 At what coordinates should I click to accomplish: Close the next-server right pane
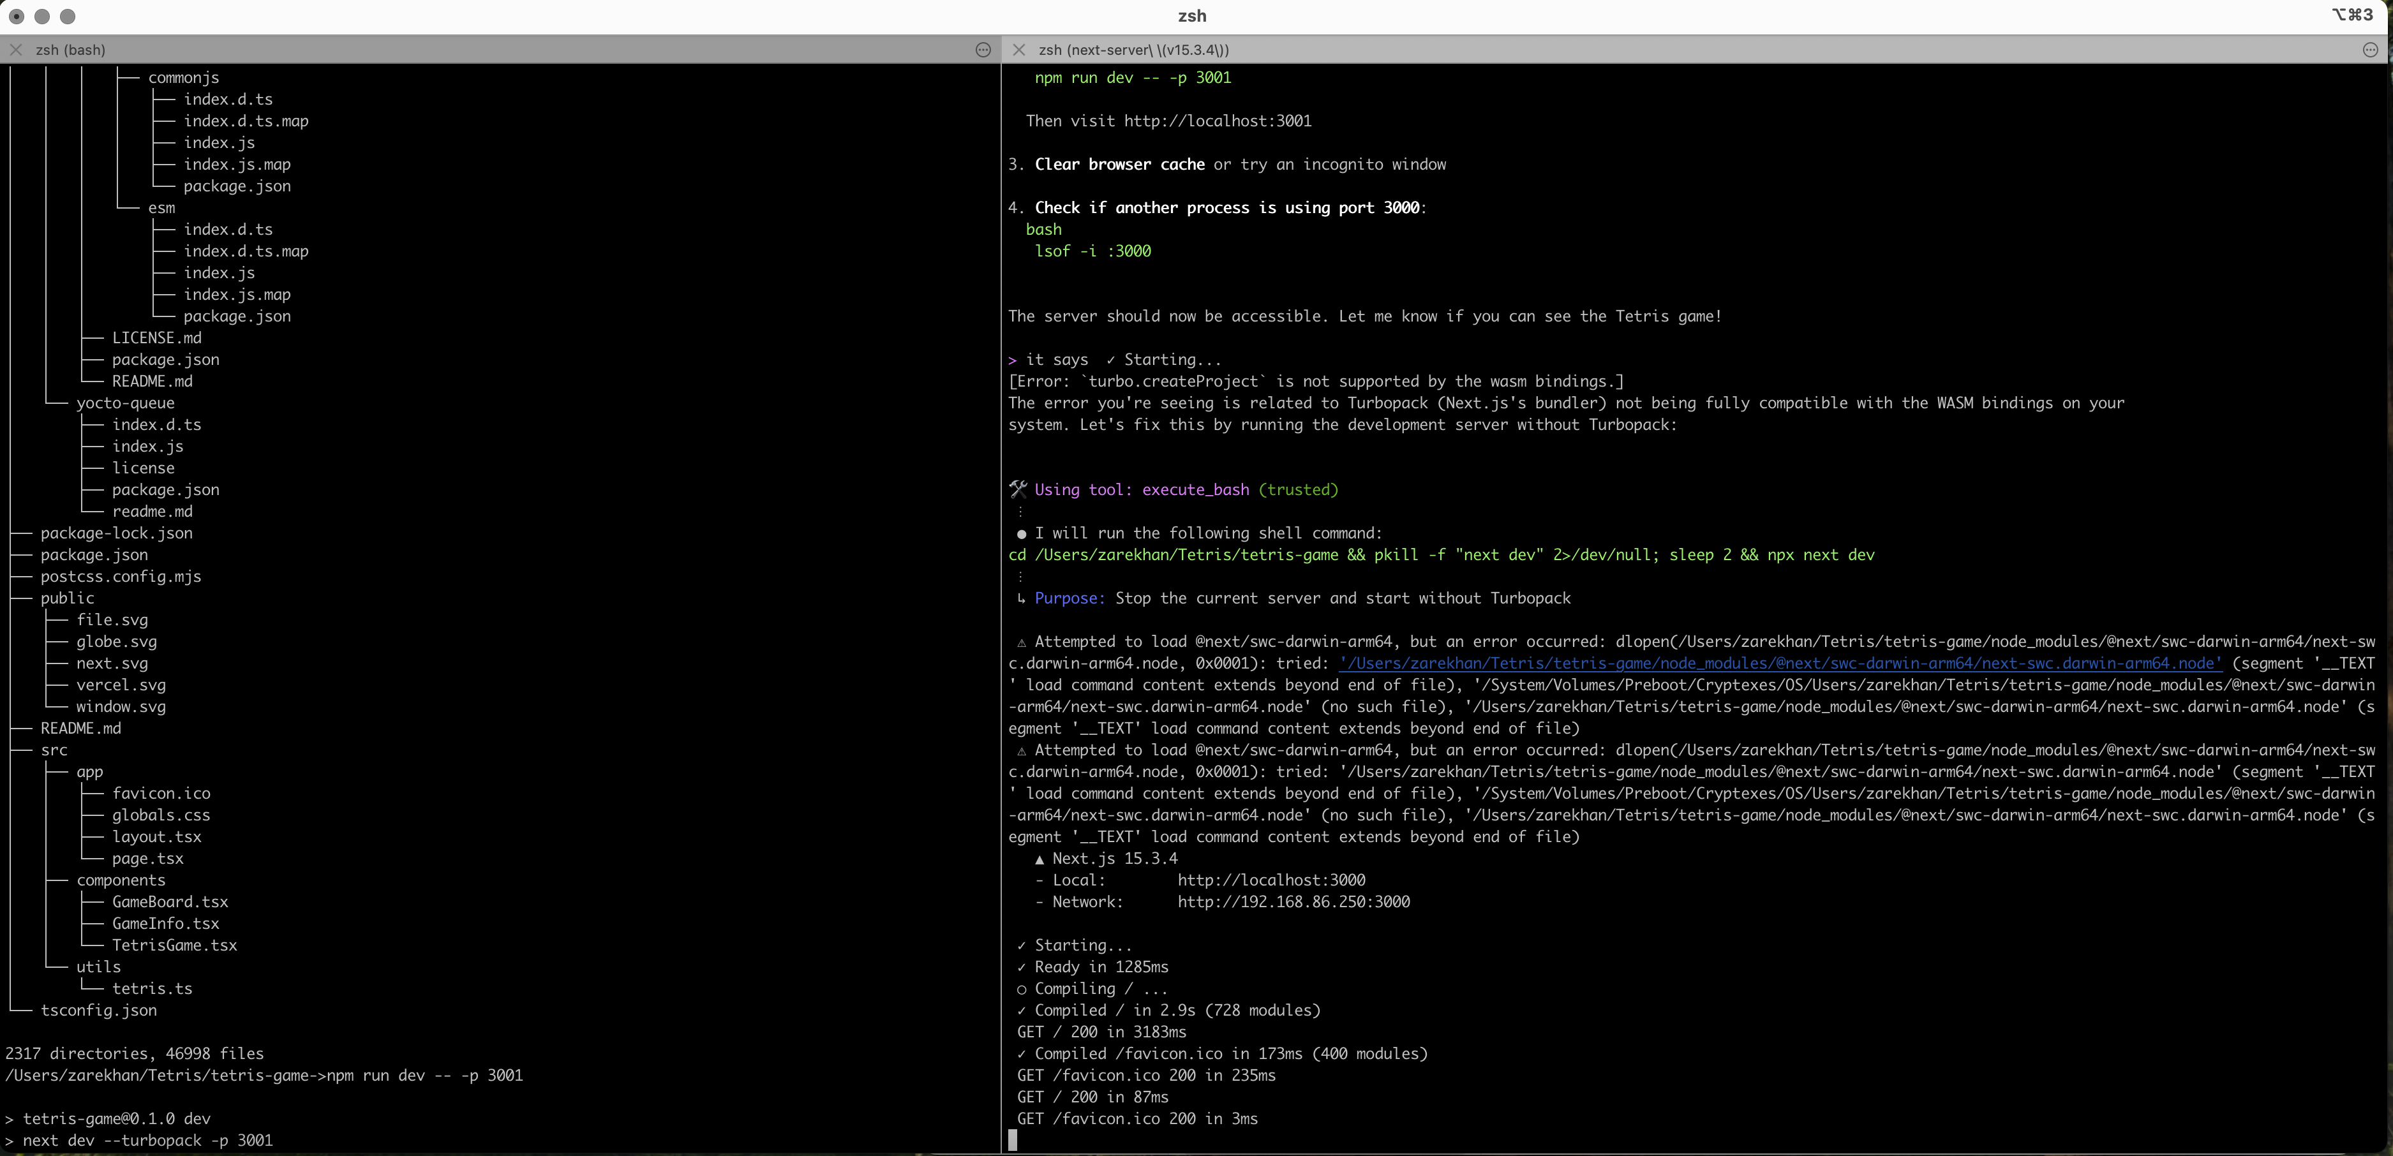(x=1019, y=50)
